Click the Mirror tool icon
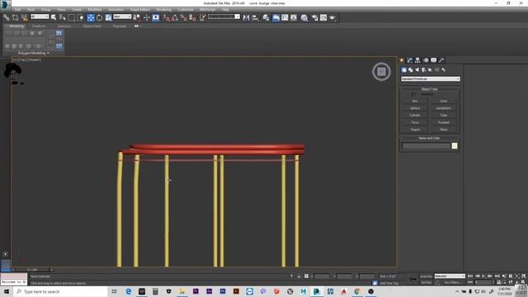The width and height of the screenshot is (528, 297). click(246, 17)
